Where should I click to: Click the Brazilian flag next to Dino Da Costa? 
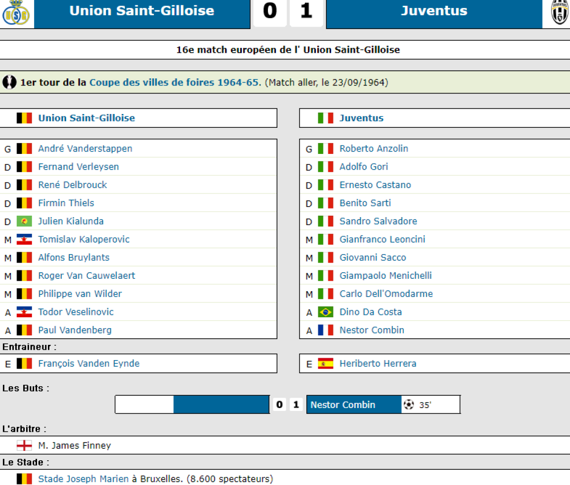325,312
